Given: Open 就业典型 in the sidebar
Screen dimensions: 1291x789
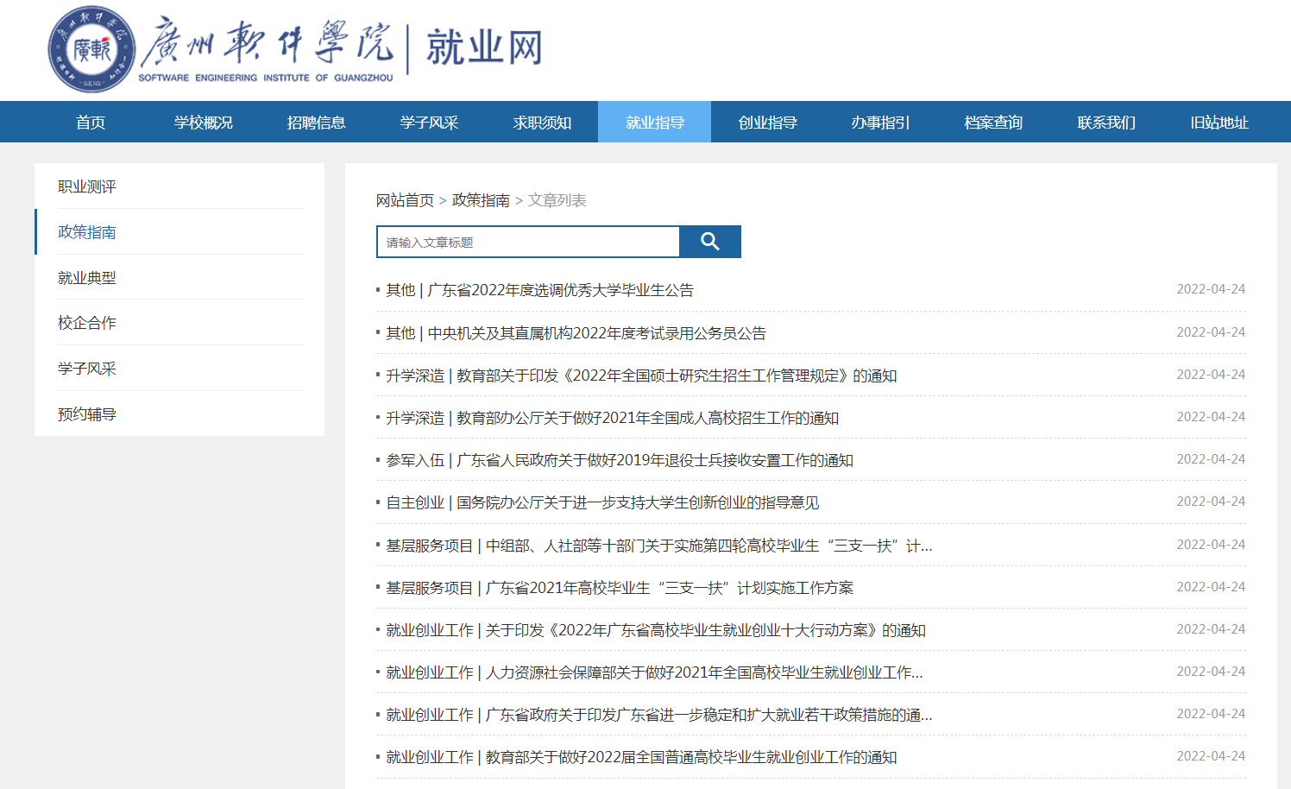Looking at the screenshot, I should pyautogui.click(x=87, y=278).
